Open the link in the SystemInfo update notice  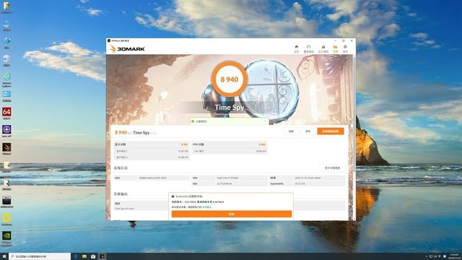click(207, 207)
